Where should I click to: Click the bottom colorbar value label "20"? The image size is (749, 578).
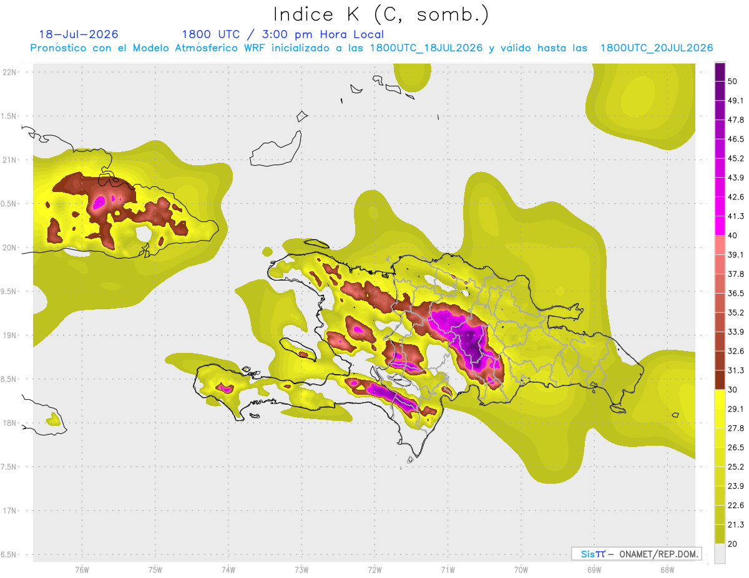(733, 544)
